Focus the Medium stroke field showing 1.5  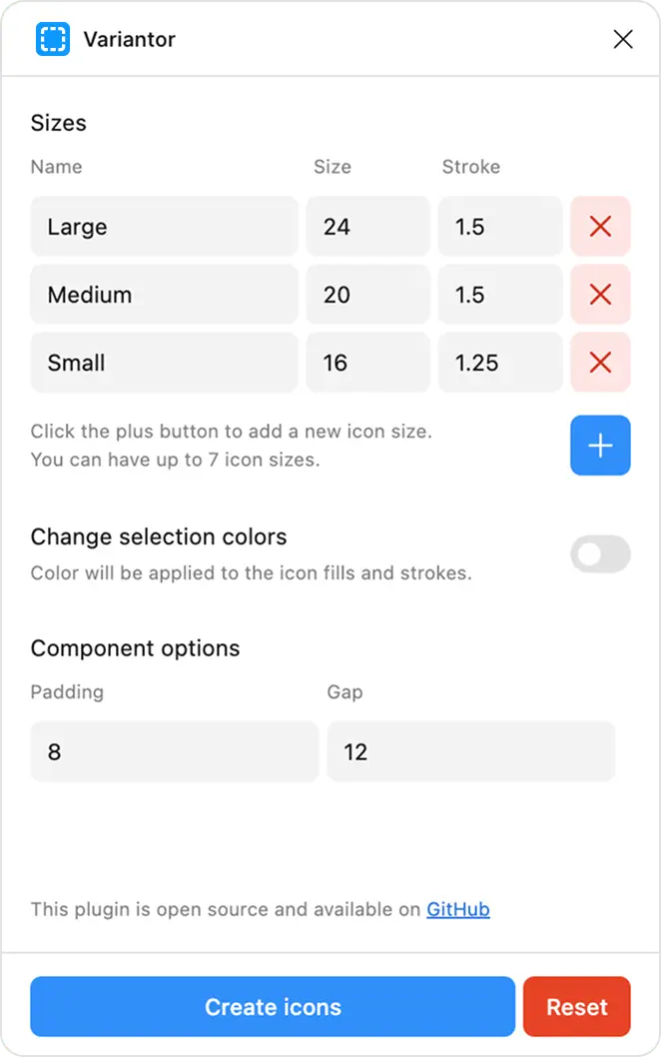click(x=500, y=295)
